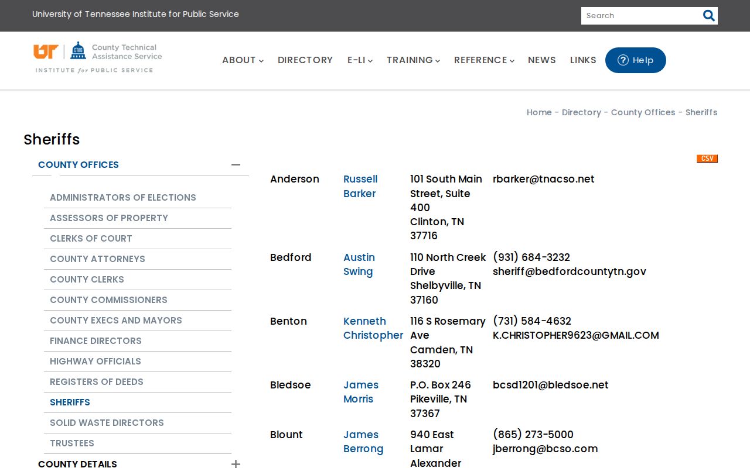Image resolution: width=750 pixels, height=468 pixels.
Task: Open the E-LI dropdown menu
Action: (360, 60)
